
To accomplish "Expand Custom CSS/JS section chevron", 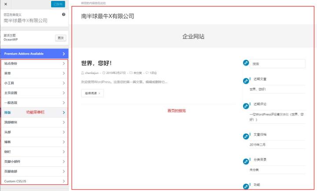I will [x=64, y=181].
